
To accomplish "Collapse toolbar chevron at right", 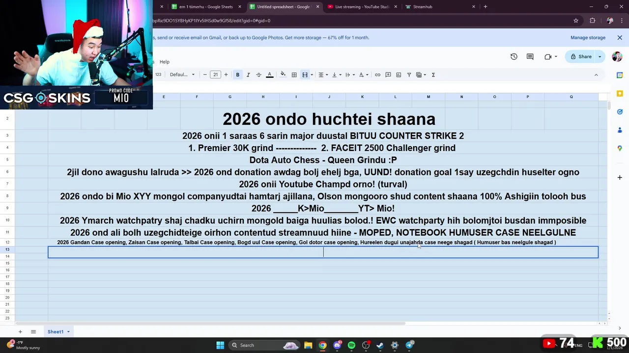I will click(596, 75).
